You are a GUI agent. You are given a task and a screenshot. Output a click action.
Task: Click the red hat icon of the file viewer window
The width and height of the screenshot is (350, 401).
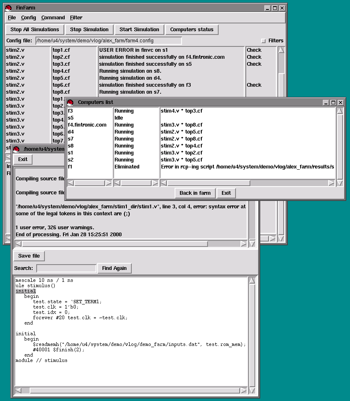pyautogui.click(x=16, y=149)
